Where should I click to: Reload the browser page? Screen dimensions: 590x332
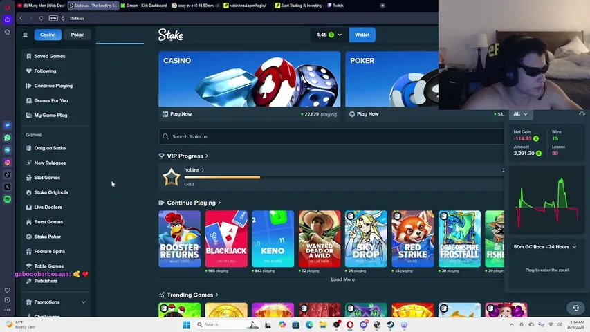(x=41, y=18)
